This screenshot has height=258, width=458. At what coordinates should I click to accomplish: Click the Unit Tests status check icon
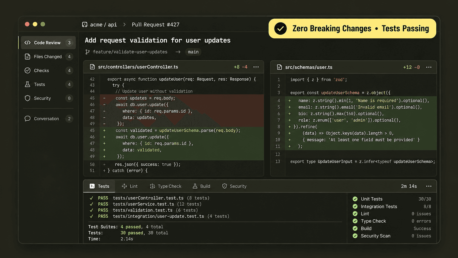pyautogui.click(x=355, y=199)
